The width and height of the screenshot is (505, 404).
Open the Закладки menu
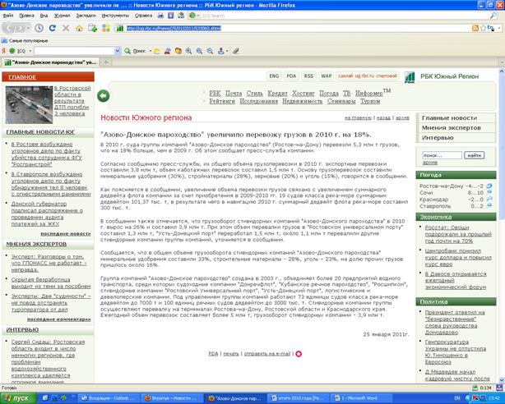(86, 16)
